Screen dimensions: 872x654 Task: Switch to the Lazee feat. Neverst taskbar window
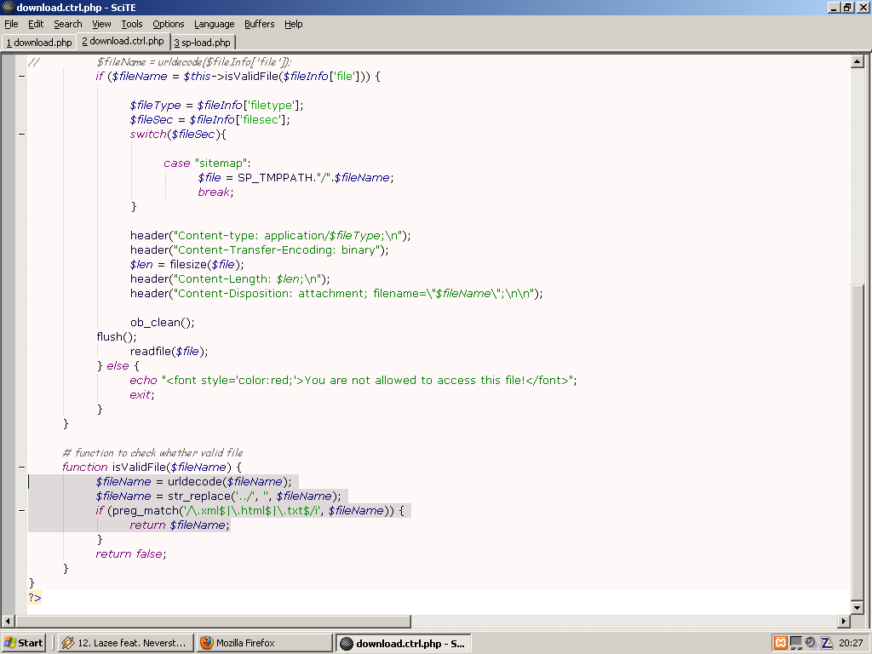pyautogui.click(x=126, y=643)
